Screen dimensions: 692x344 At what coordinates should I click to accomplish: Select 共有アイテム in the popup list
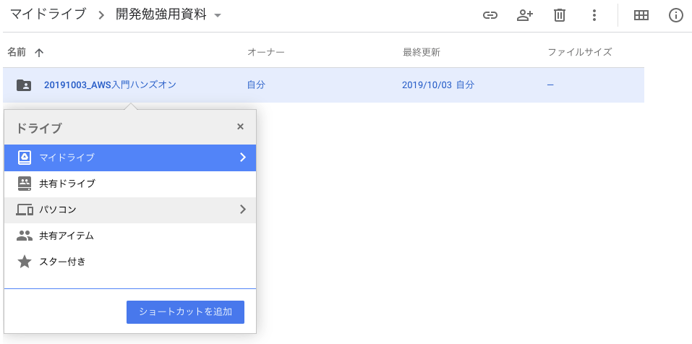pos(66,236)
